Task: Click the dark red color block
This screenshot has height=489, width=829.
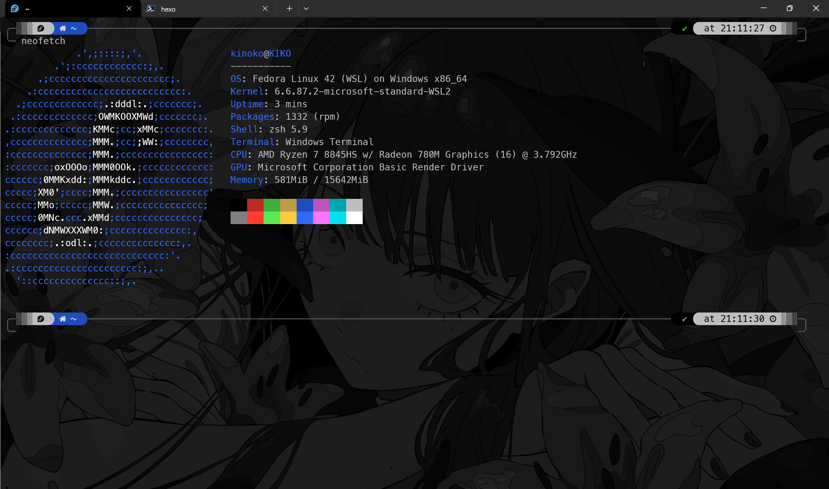Action: click(x=256, y=205)
